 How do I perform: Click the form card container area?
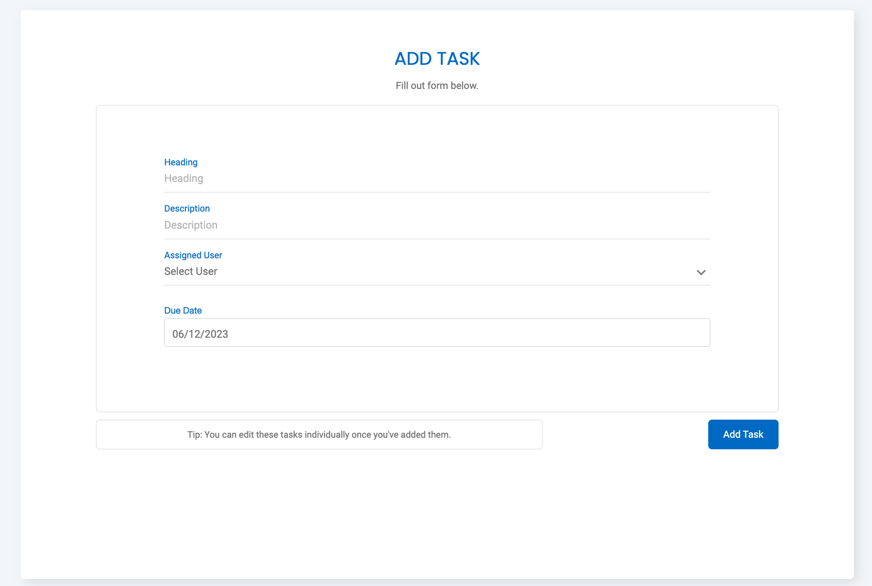[437, 382]
